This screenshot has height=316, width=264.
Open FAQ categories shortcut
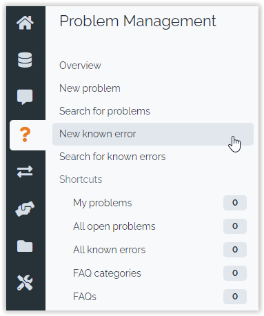(x=107, y=273)
